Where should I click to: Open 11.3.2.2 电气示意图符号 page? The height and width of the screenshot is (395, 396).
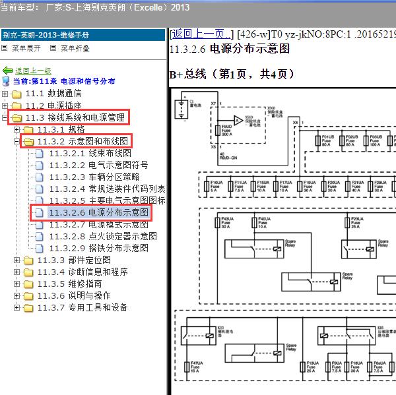pos(98,165)
